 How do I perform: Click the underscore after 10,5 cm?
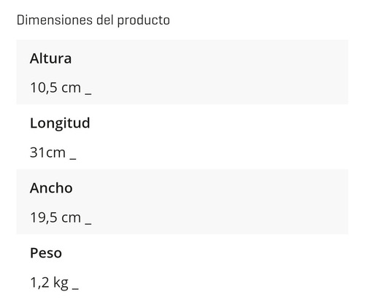[x=88, y=94]
